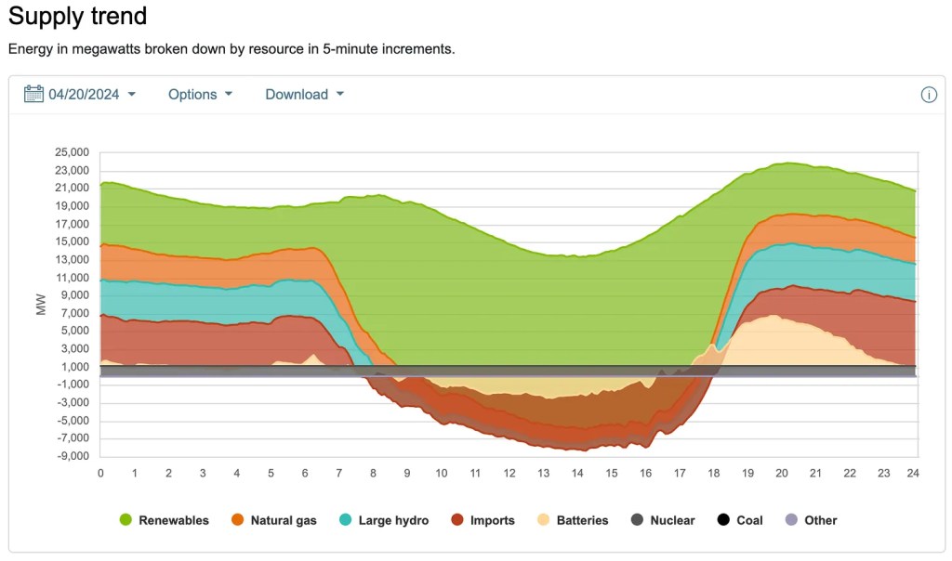Click the renewables peak near hour 20
Viewport: 952px width, 561px height.
coord(788,164)
